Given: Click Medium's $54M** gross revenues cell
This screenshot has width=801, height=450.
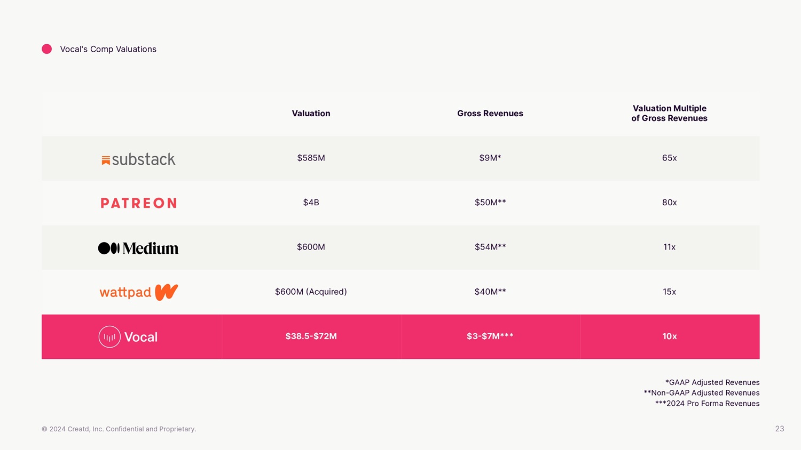Looking at the screenshot, I should [x=490, y=247].
